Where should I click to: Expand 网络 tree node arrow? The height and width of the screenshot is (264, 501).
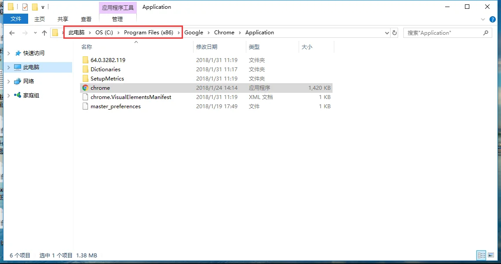point(9,81)
